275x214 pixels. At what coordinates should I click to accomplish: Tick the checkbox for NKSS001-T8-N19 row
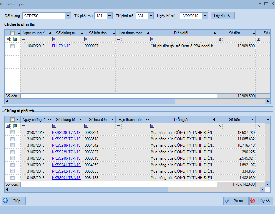point(12,177)
